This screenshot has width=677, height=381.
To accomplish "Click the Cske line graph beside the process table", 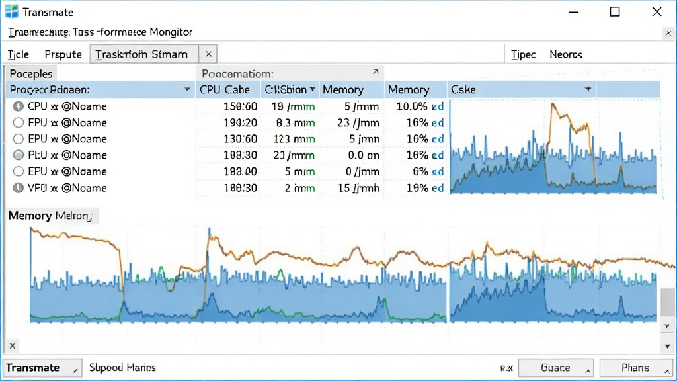I will [x=553, y=147].
